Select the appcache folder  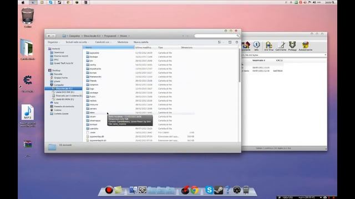pyautogui.click(x=94, y=53)
